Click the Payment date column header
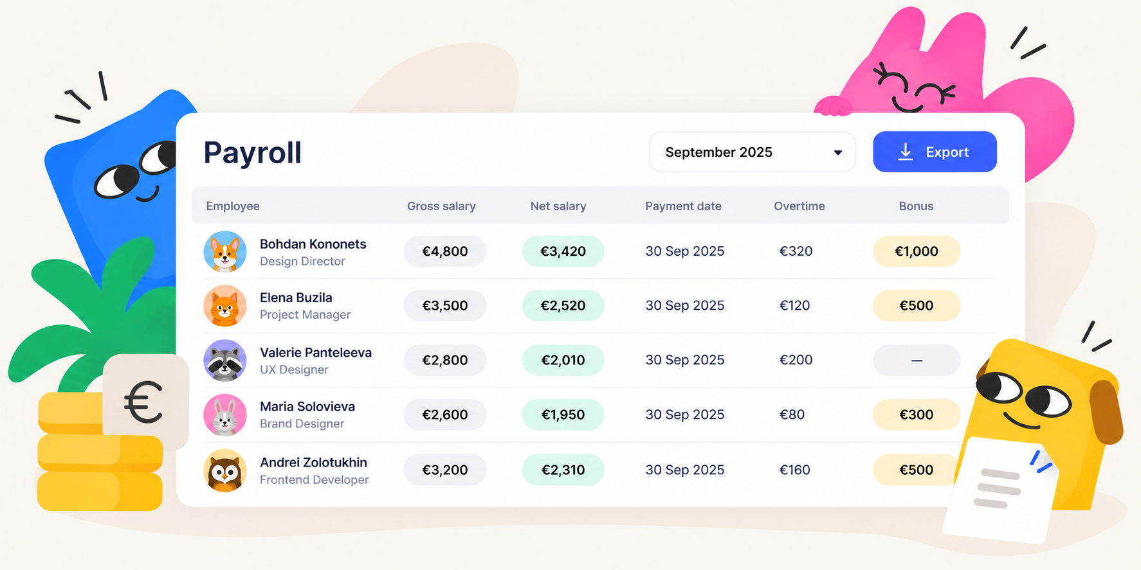Viewport: 1141px width, 570px height. (683, 206)
